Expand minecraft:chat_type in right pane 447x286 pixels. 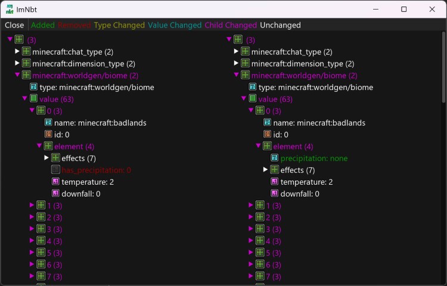tap(236, 51)
